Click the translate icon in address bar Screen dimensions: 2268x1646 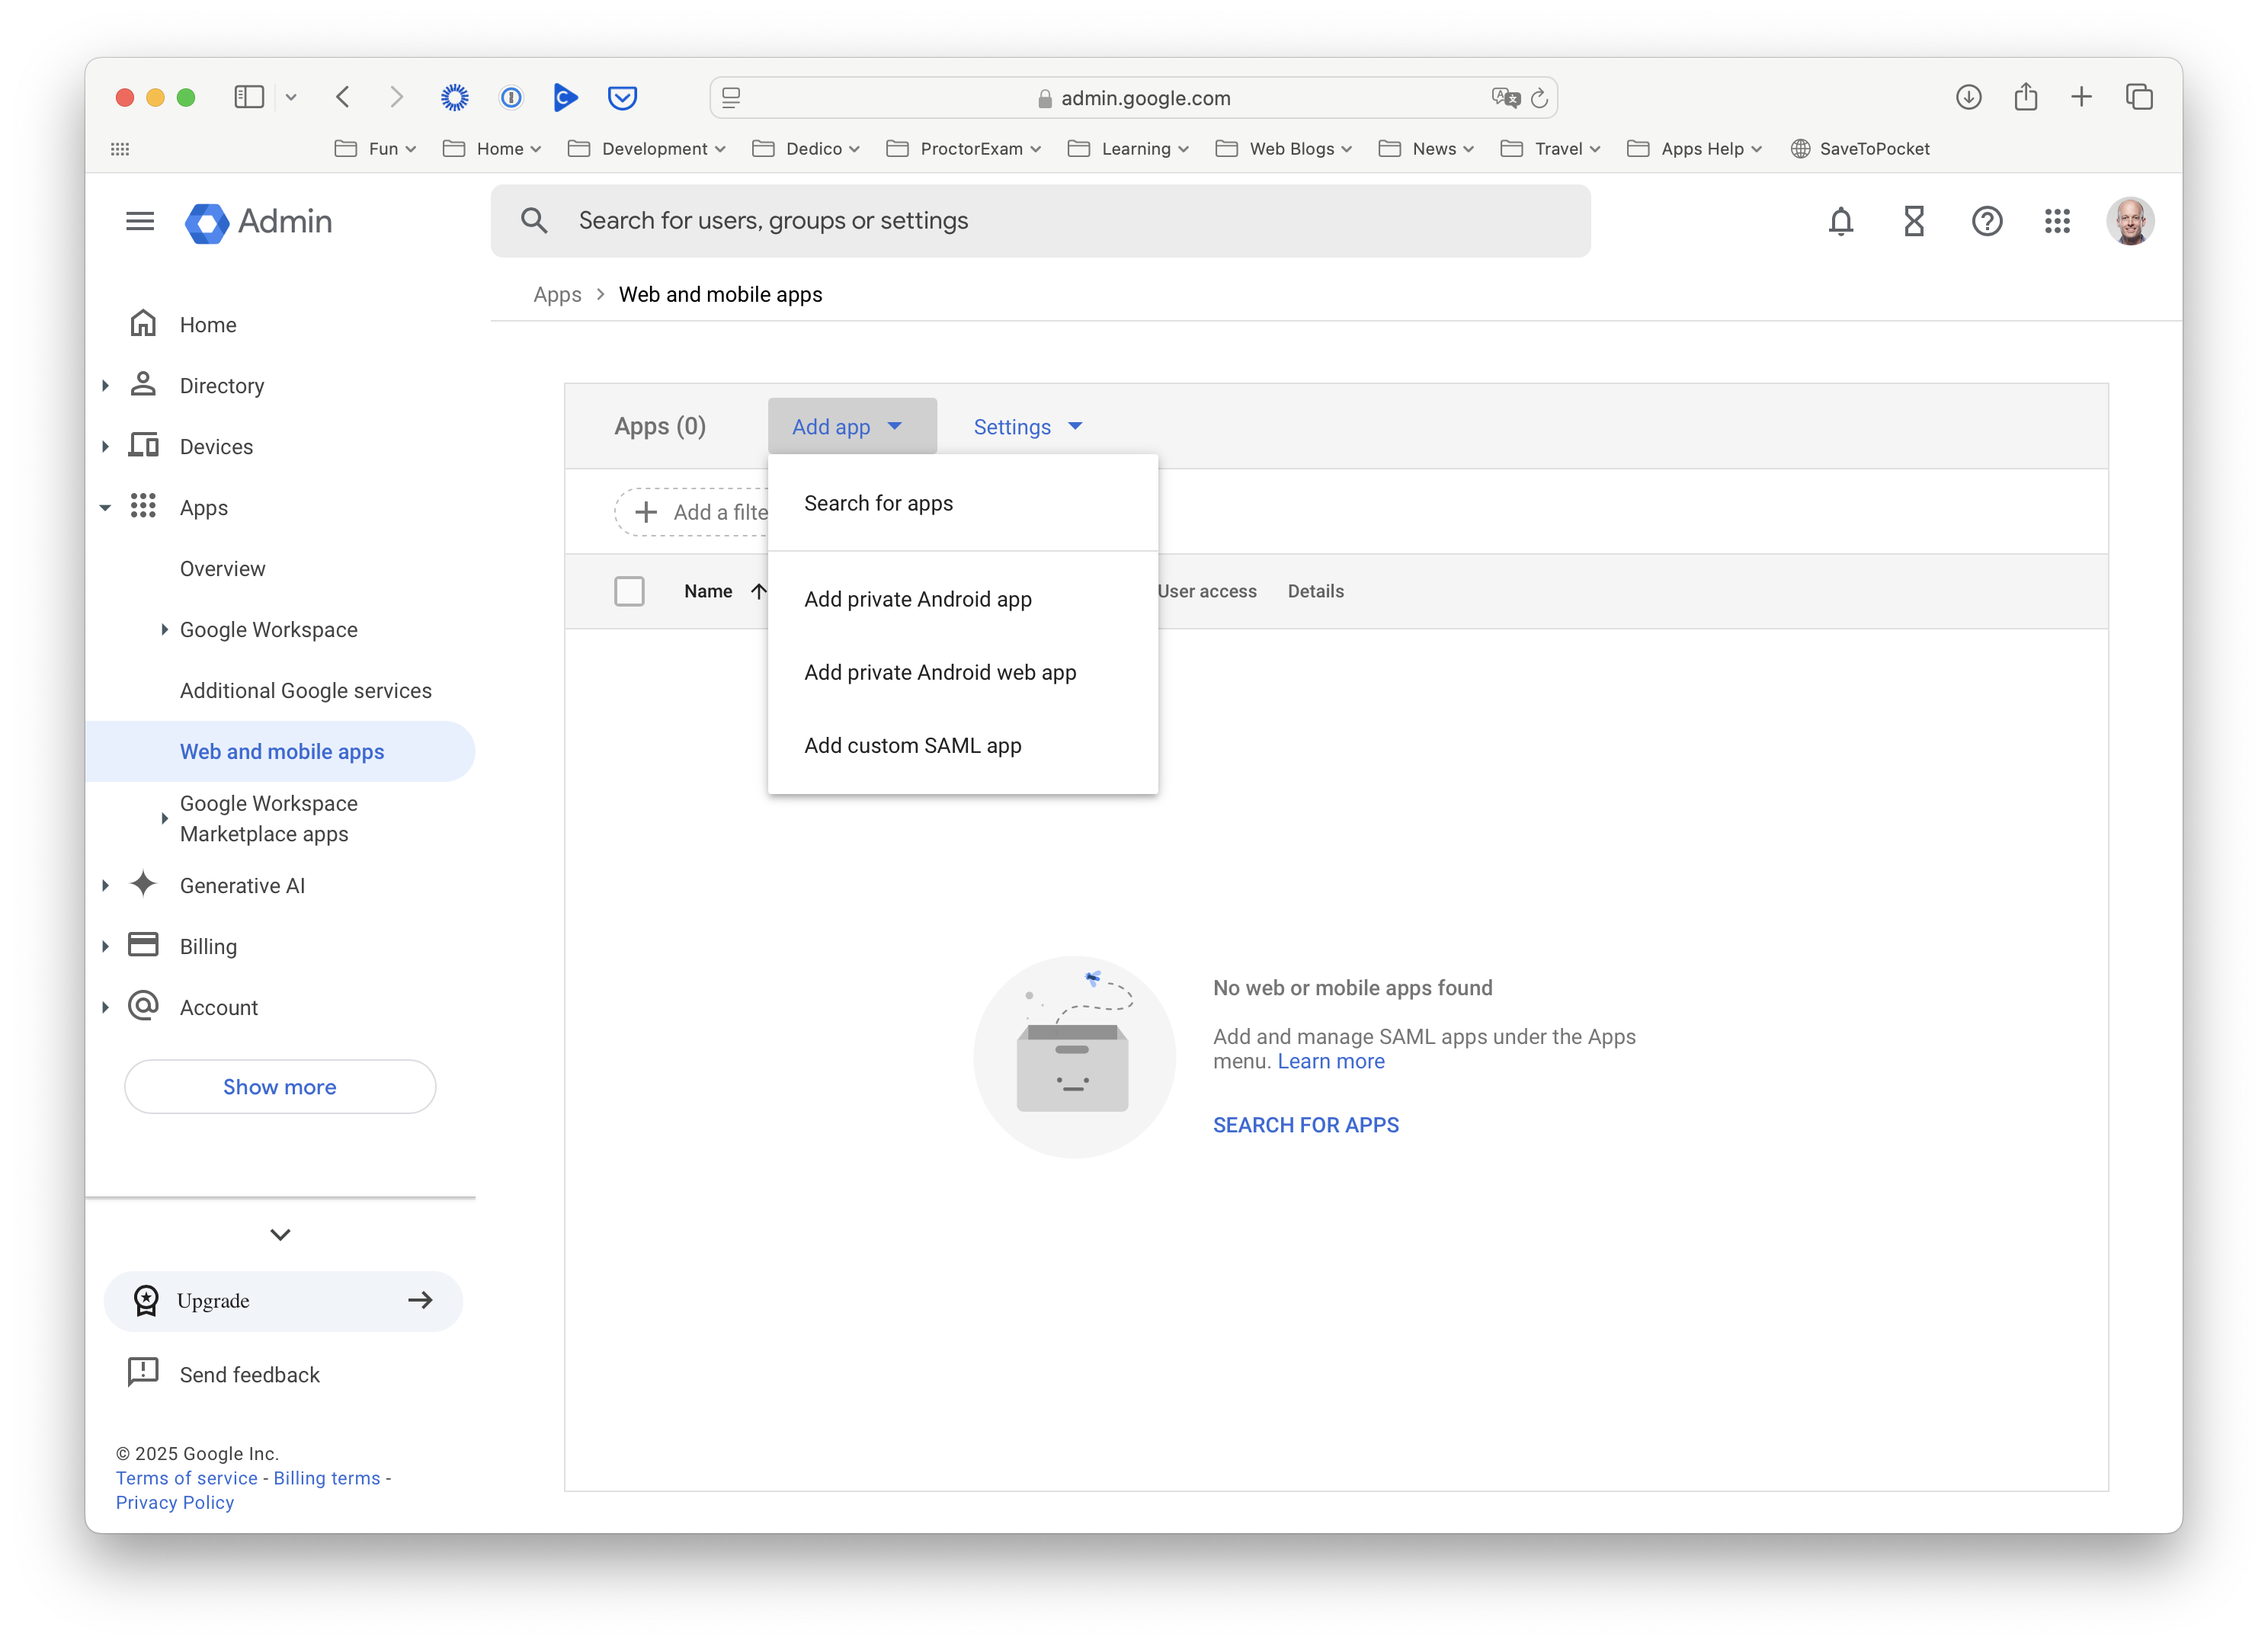point(1505,97)
